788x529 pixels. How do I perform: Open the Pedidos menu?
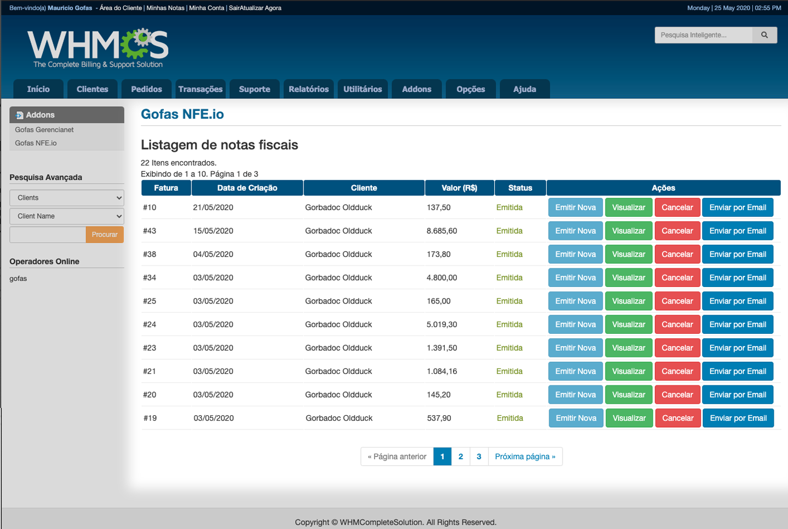(146, 89)
